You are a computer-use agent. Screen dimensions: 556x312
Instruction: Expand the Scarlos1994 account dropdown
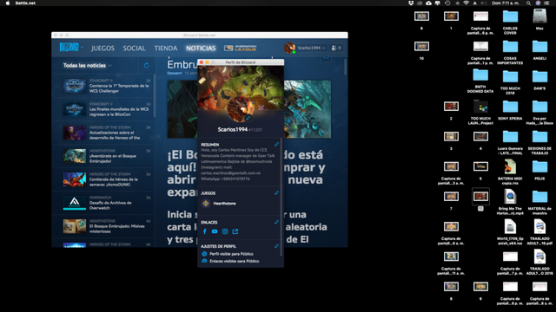pyautogui.click(x=311, y=48)
